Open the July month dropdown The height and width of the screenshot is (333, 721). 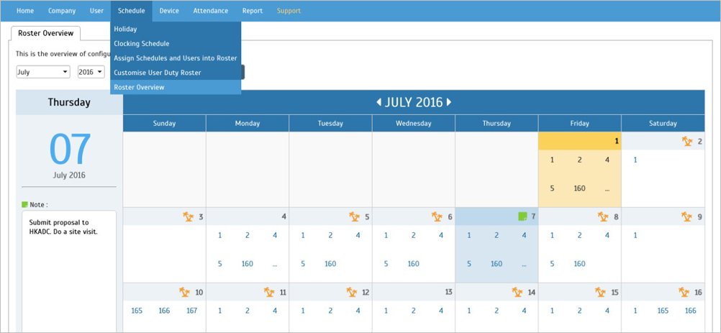[42, 72]
